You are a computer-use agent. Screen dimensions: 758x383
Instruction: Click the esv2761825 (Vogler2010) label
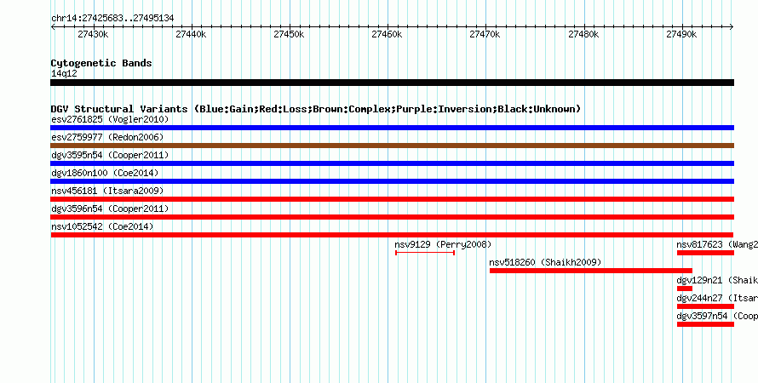tap(110, 119)
